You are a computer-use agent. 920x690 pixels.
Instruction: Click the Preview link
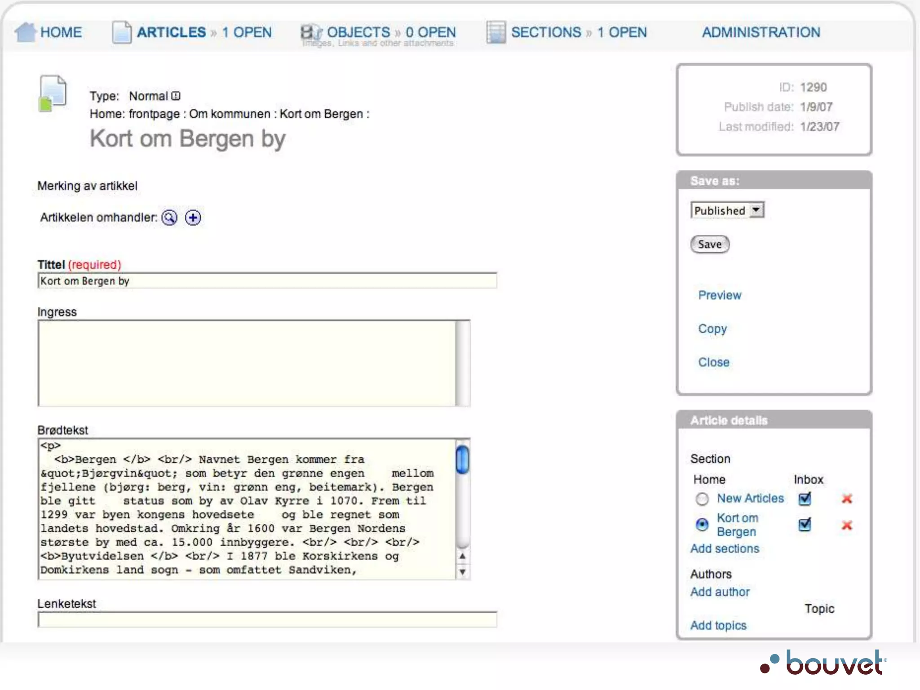point(720,295)
